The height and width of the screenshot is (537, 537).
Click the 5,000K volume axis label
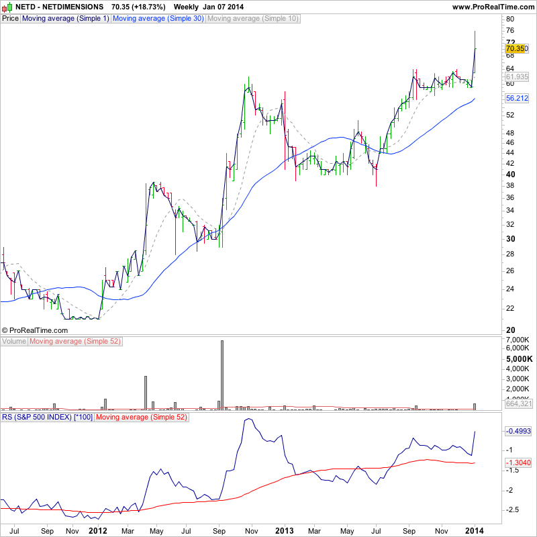519,359
